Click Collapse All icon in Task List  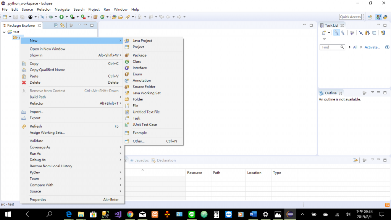coord(374,33)
